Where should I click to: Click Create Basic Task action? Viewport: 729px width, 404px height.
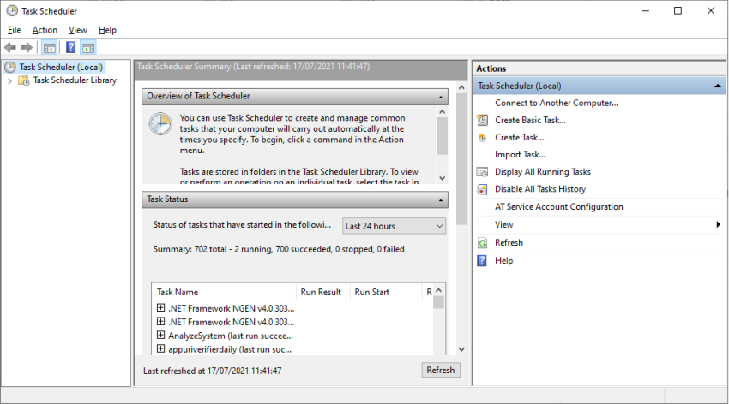[x=530, y=120]
